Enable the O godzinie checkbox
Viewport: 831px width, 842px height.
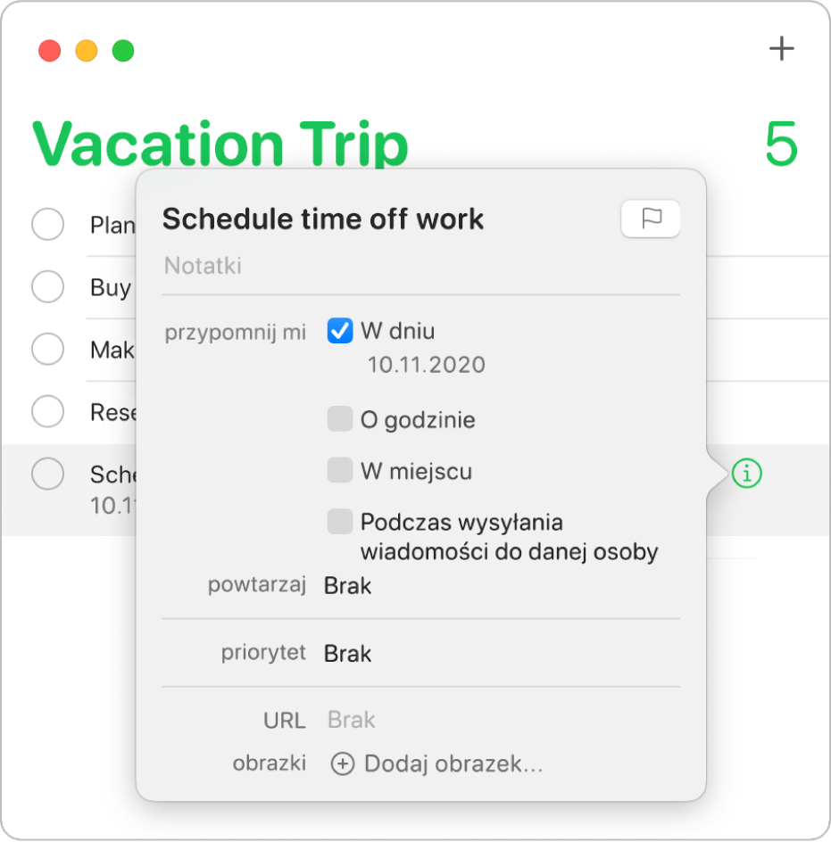tap(340, 419)
